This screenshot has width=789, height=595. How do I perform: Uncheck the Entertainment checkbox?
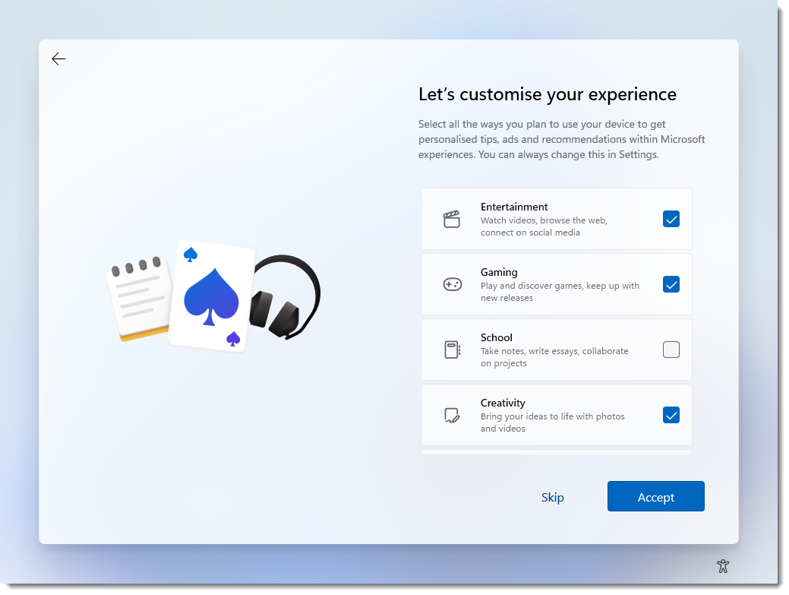pyautogui.click(x=671, y=219)
